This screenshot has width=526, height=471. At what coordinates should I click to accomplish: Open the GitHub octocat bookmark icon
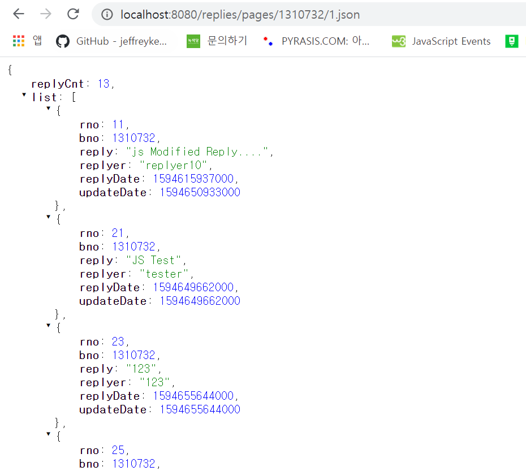(x=62, y=41)
